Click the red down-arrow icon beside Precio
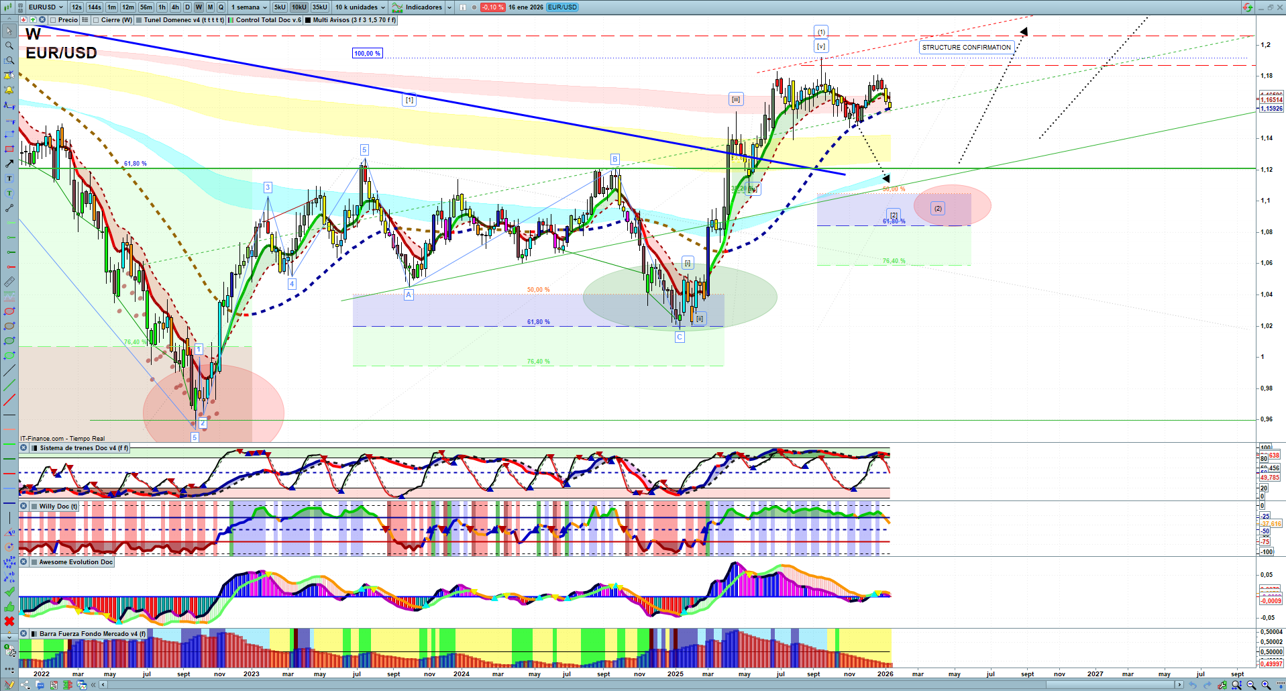This screenshot has width=1286, height=691. click(x=23, y=20)
